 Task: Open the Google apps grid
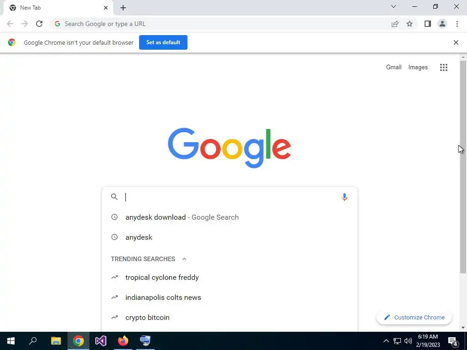pyautogui.click(x=443, y=67)
